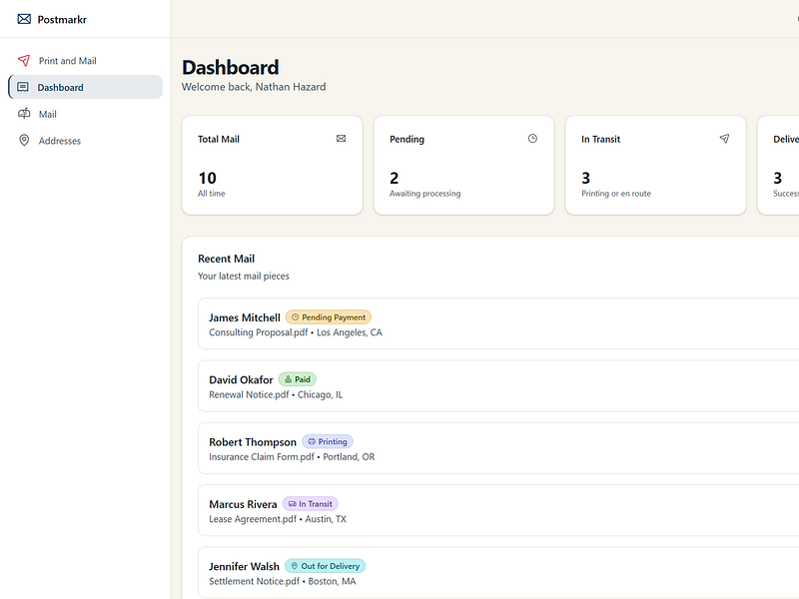Click the paper-plane icon on In Transit card
Screen dimensions: 799x599
(724, 139)
